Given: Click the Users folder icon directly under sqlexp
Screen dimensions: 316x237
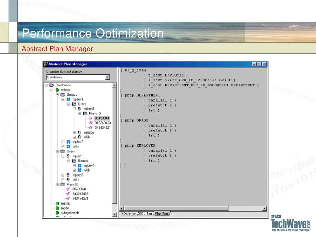Looking at the screenshot, I should [63, 151].
